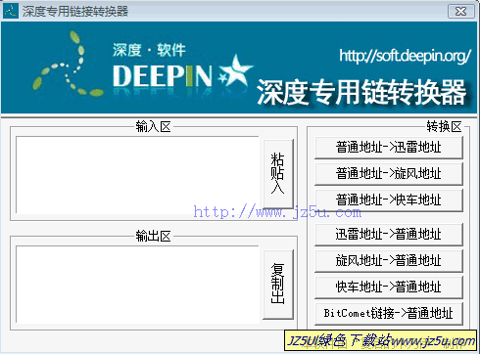Click inside the 输出区 text box
Screen dimensions: 480x354
point(137,285)
